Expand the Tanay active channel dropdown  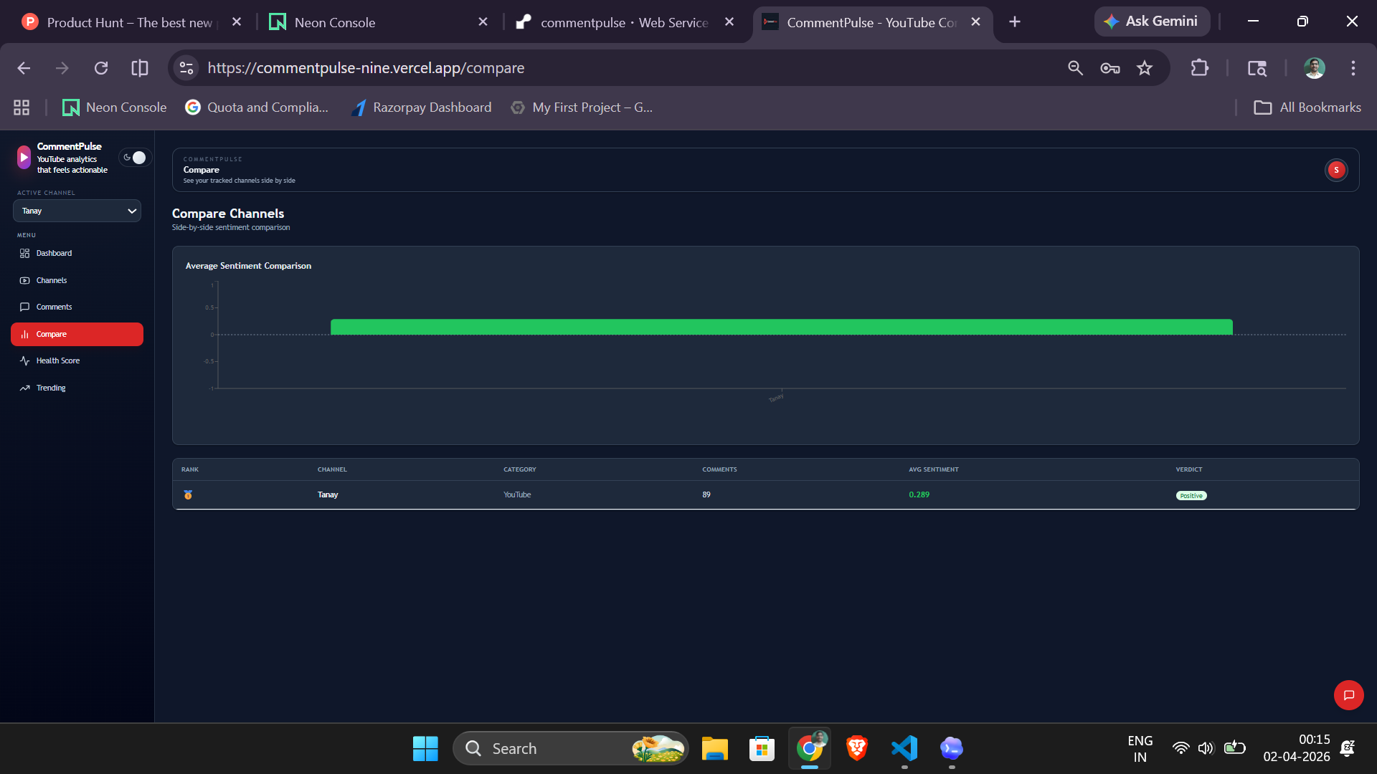77,211
